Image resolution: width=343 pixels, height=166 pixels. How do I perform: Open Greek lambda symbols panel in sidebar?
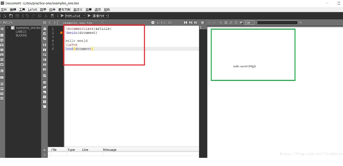(x=2, y=55)
